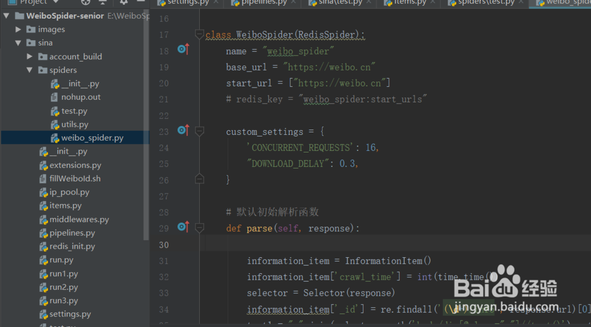Open test.py in the spiders folder
This screenshot has height=327, width=591.
click(74, 111)
